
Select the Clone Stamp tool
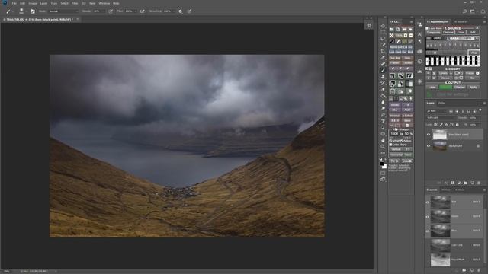pos(383,77)
